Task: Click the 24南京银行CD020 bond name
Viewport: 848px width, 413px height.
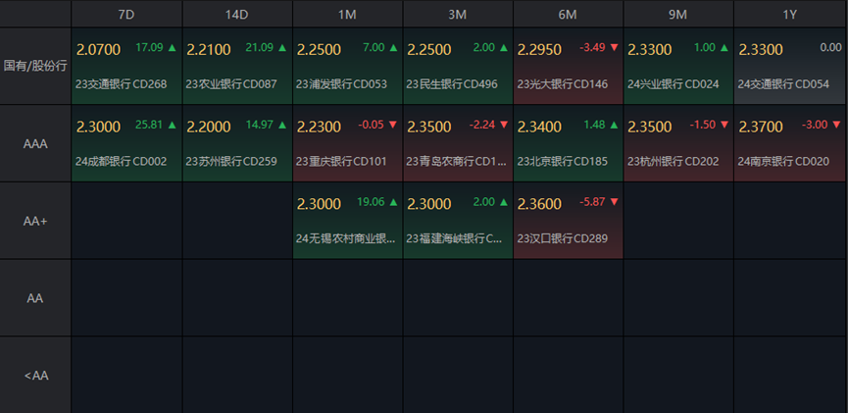Action: (783, 161)
